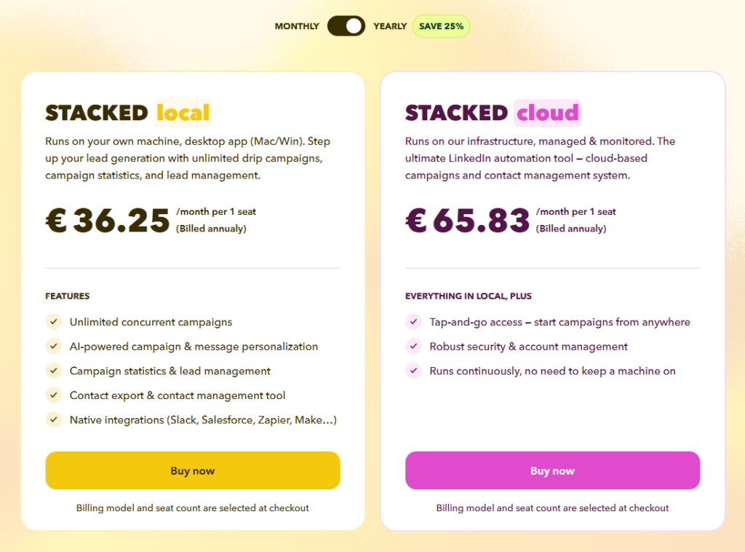Select the YEARLY billing label
The width and height of the screenshot is (745, 552).
[390, 26]
